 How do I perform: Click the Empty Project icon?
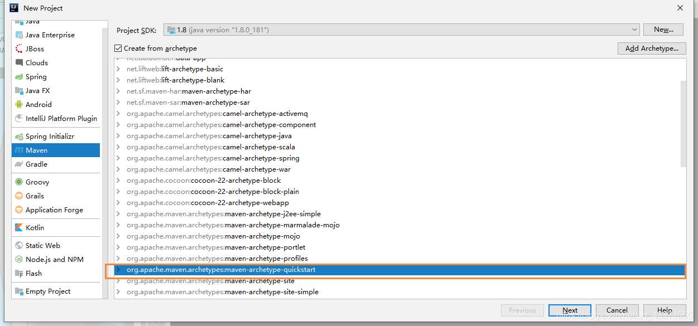(x=19, y=291)
